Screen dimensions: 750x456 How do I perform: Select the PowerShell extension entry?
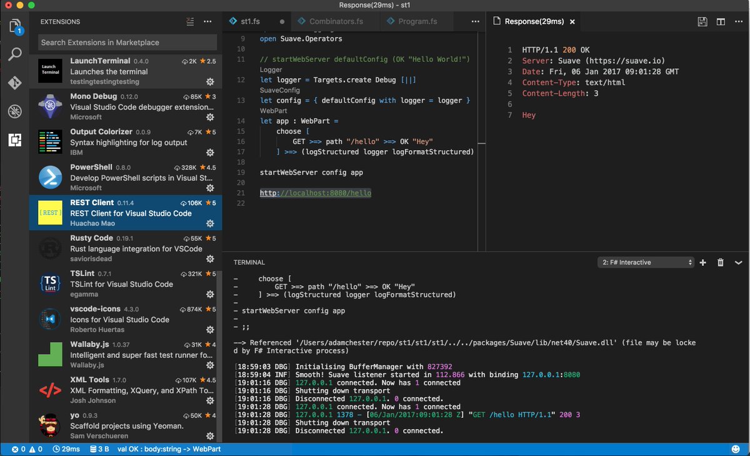[x=125, y=177]
